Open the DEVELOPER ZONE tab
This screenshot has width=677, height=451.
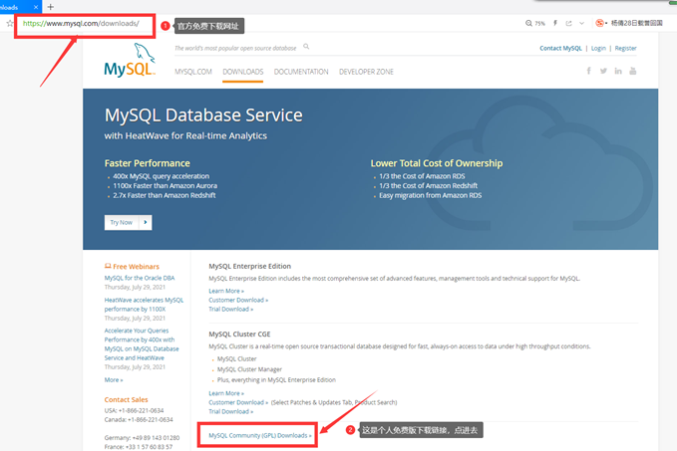tap(366, 72)
